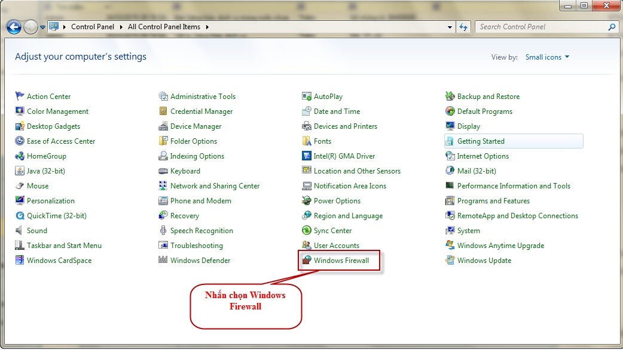623x350 pixels.
Task: Click the Java (32-bit) icon
Action: click(x=20, y=171)
